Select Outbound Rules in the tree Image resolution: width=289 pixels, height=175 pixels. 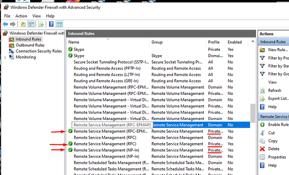pyautogui.click(x=30, y=45)
